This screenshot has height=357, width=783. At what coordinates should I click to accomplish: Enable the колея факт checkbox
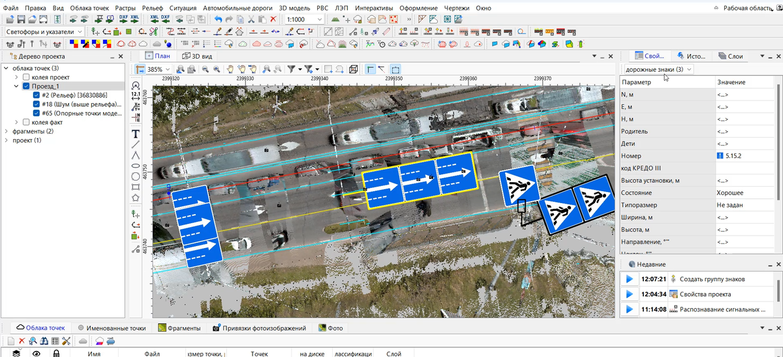point(26,122)
